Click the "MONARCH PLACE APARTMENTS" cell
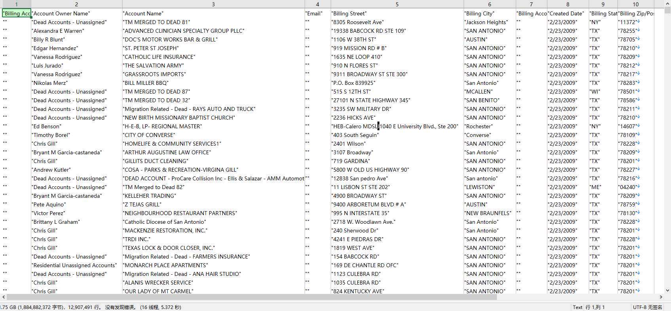This screenshot has height=311, width=671. point(213,265)
